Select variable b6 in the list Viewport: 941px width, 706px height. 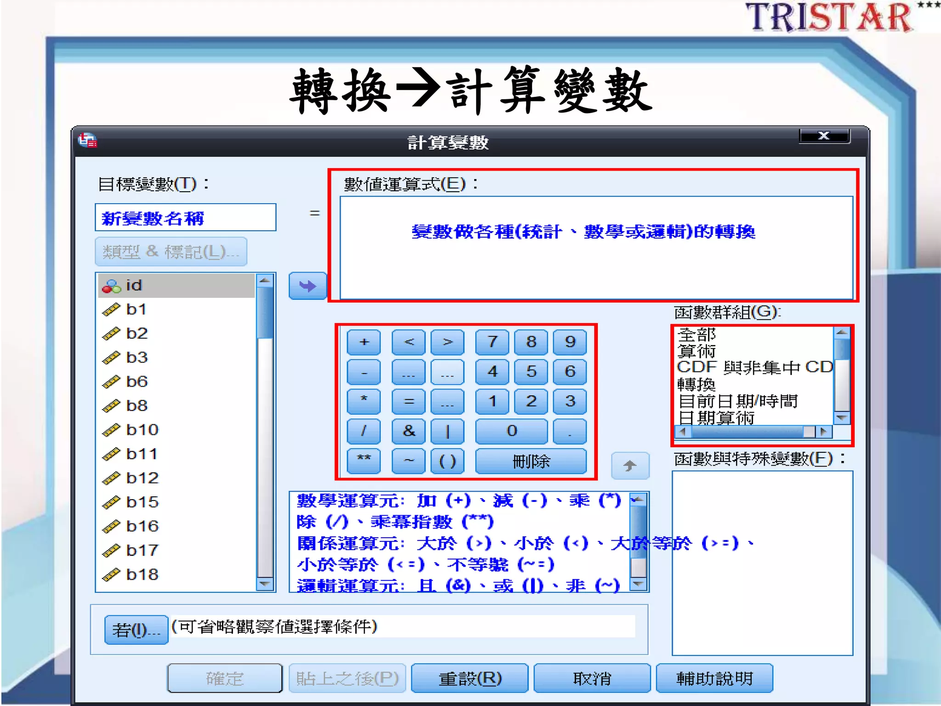coord(176,381)
